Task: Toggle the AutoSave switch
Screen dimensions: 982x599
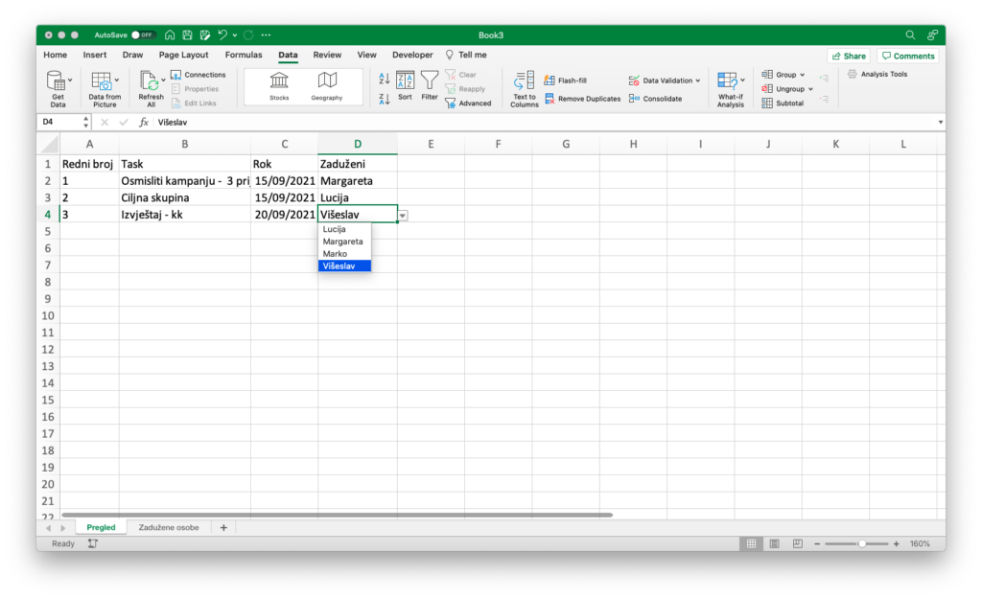Action: coord(143,35)
